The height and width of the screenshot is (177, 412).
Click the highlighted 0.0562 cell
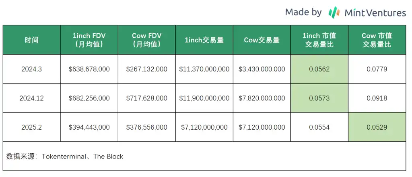(319, 69)
